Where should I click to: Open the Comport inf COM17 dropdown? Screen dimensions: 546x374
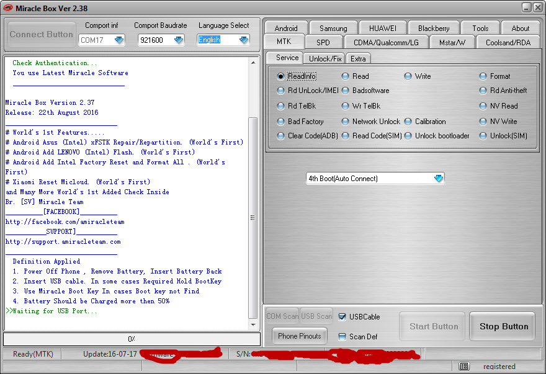(119, 40)
